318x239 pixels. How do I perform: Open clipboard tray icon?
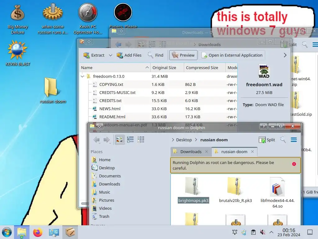[x=253, y=232]
